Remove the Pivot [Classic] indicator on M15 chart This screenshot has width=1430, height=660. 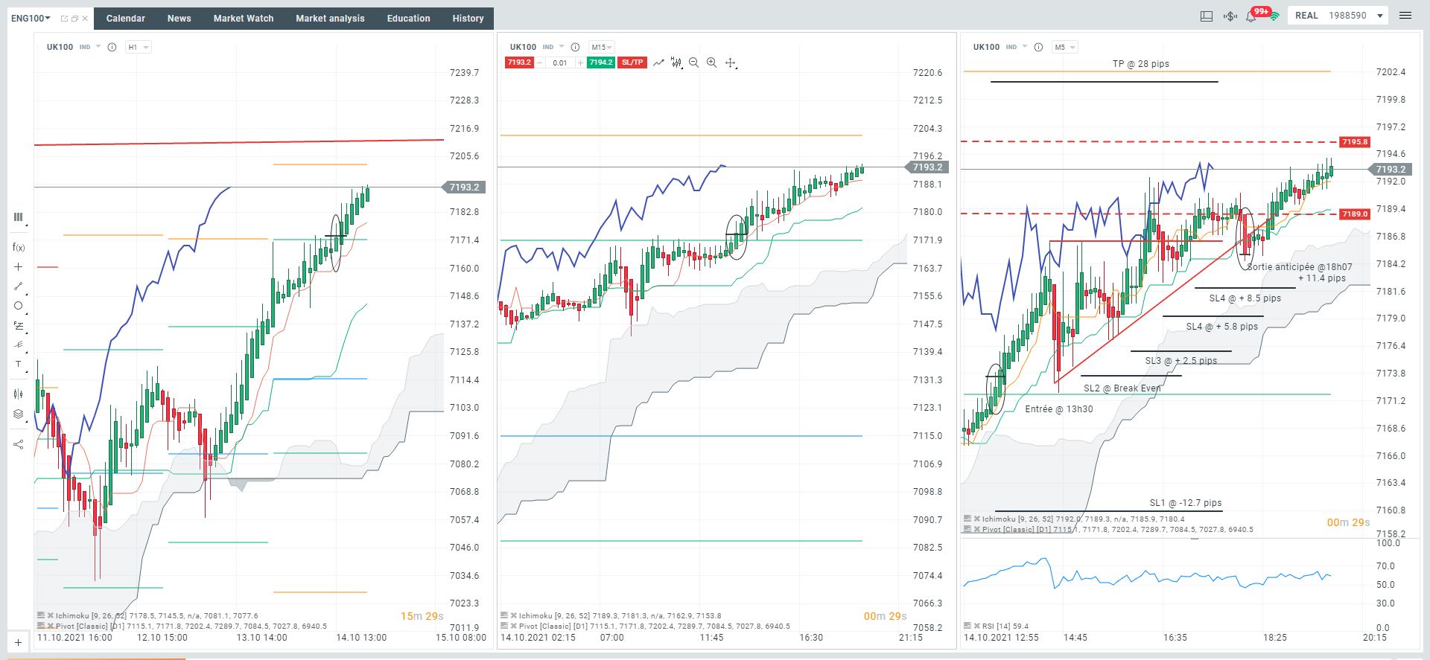coord(513,626)
